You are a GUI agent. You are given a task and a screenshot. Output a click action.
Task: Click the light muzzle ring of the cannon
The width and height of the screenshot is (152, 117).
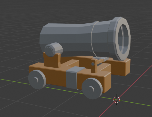click(x=123, y=39)
